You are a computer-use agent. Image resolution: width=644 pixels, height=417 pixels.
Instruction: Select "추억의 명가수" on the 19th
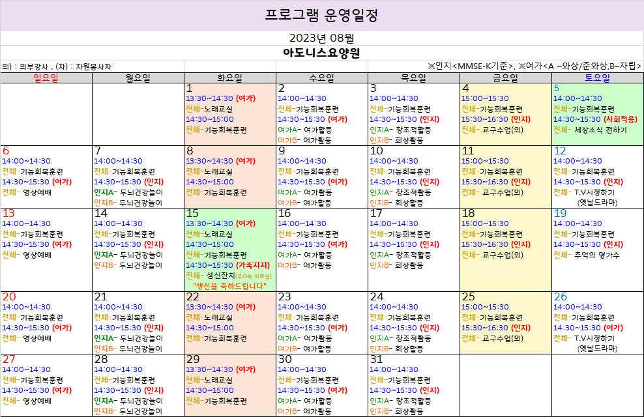pyautogui.click(x=597, y=255)
